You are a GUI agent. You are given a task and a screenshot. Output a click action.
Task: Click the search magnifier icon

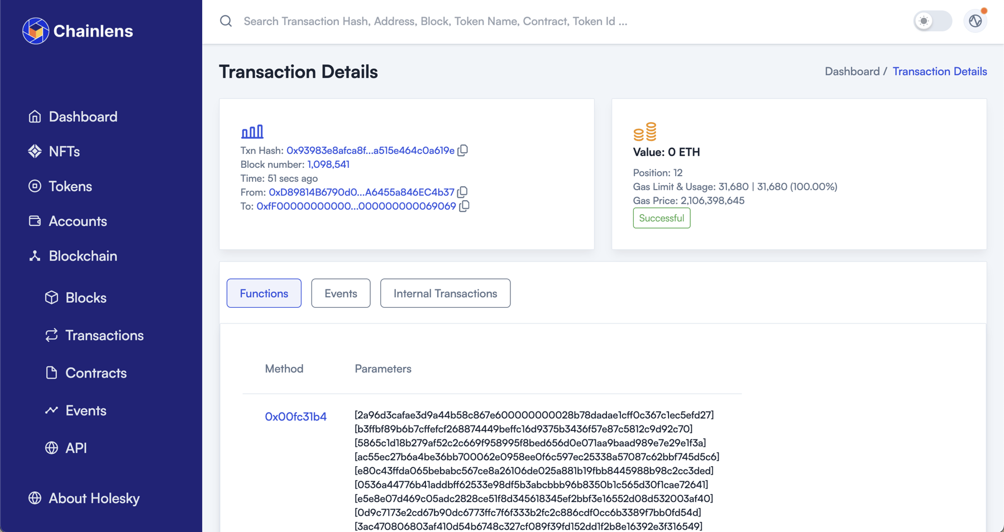pyautogui.click(x=226, y=21)
